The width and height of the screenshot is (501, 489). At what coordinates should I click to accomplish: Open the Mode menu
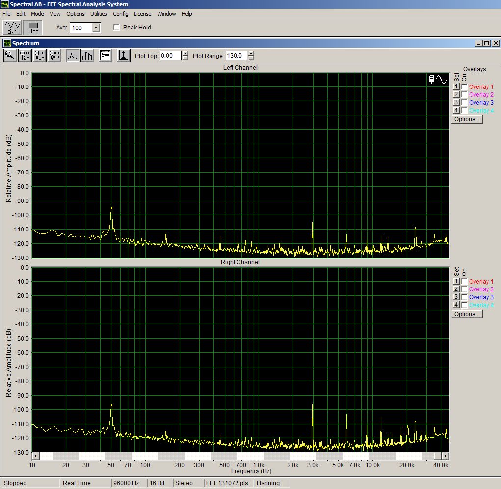(37, 14)
